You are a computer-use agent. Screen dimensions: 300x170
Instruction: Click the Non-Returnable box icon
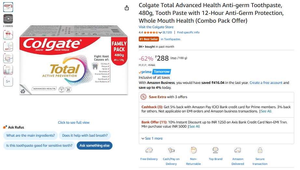coord(193,150)
